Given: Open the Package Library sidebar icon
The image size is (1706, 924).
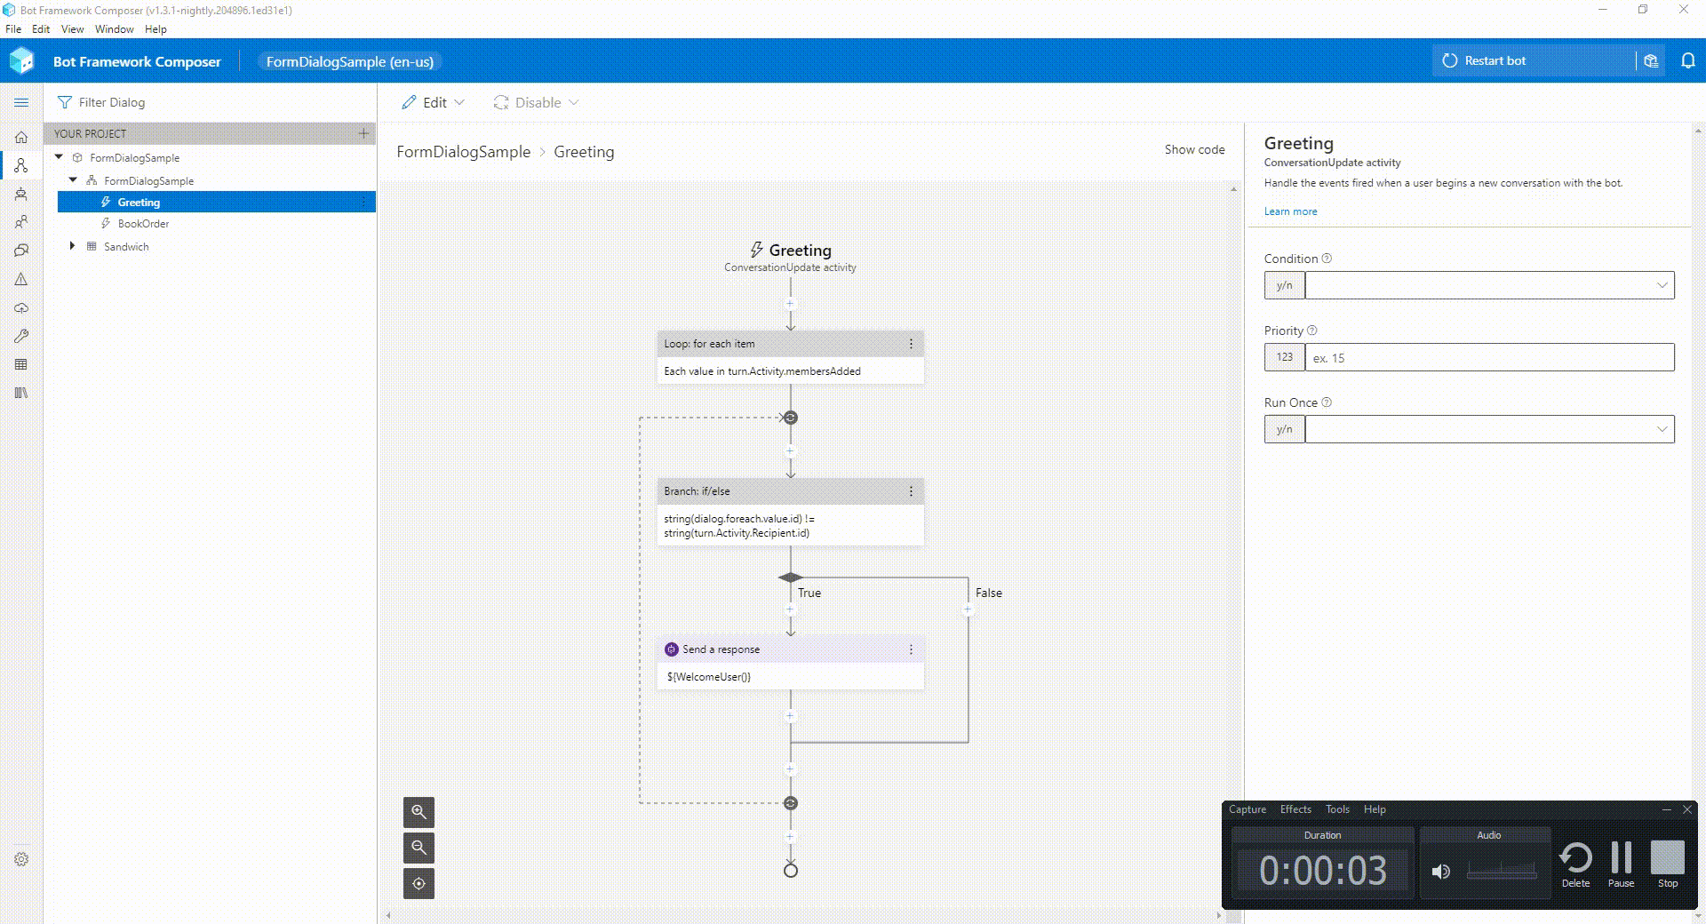Looking at the screenshot, I should tap(21, 393).
